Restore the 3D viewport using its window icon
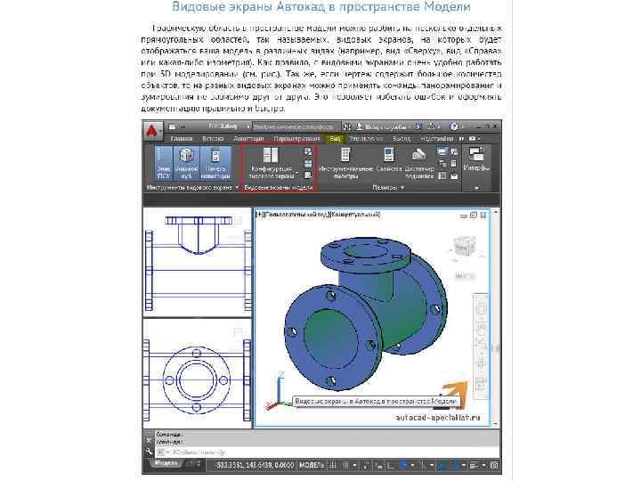 pyautogui.click(x=474, y=216)
